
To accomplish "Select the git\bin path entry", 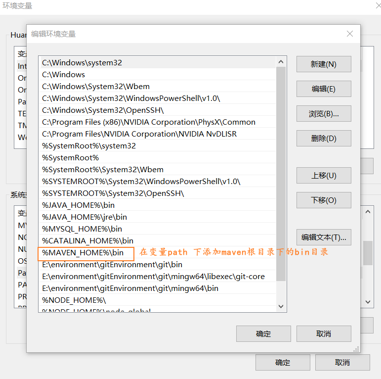I will click(158, 264).
